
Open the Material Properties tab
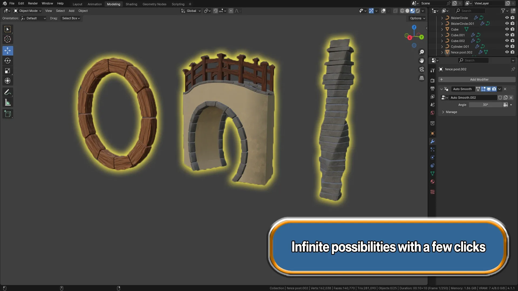click(x=432, y=182)
